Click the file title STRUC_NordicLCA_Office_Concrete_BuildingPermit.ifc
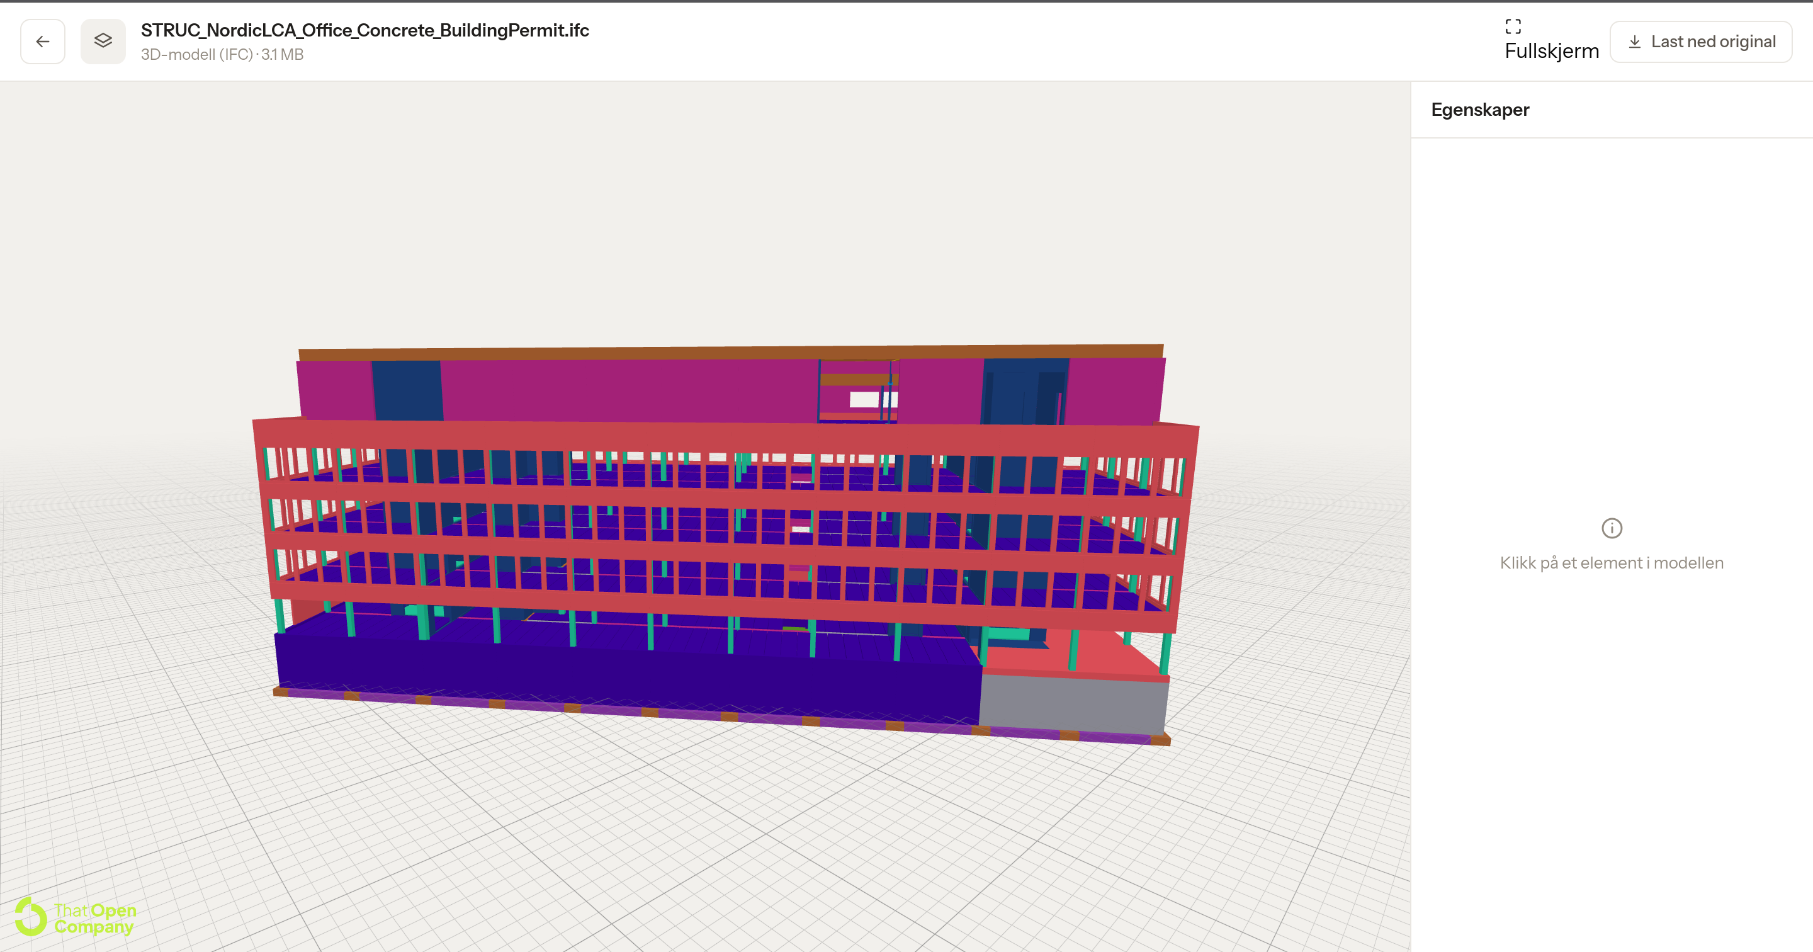Image resolution: width=1813 pixels, height=952 pixels. [x=364, y=30]
